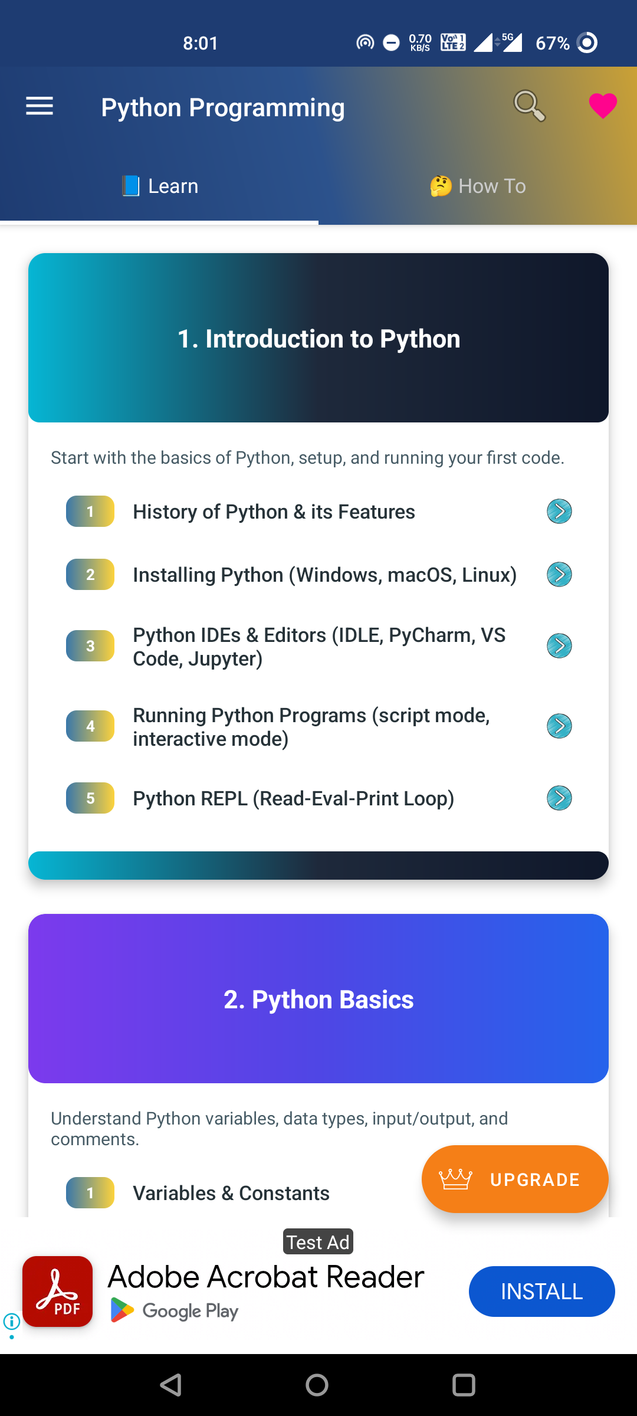Tap the gradient bar below lesson list
Viewport: 637px width, 1416px height.
tap(318, 864)
